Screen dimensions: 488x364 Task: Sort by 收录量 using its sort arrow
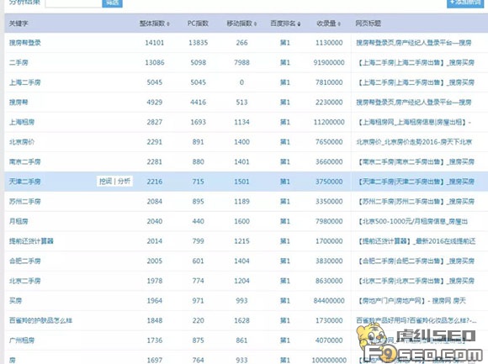pos(339,24)
